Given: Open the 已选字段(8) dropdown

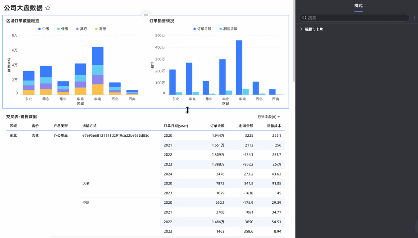Looking at the screenshot, I should [x=269, y=117].
